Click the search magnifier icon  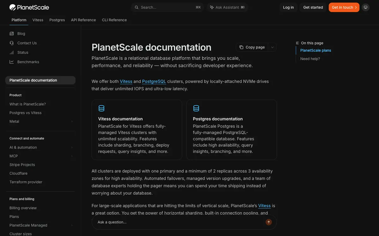click(x=136, y=7)
